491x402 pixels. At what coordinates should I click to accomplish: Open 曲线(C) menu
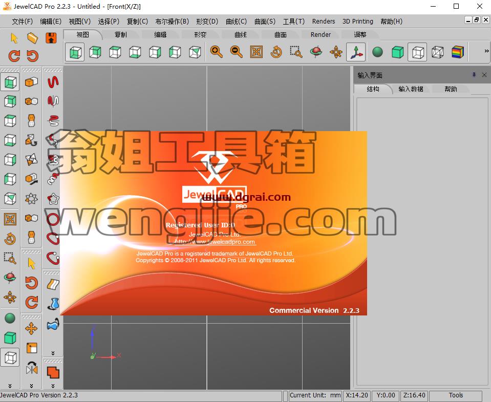point(237,22)
